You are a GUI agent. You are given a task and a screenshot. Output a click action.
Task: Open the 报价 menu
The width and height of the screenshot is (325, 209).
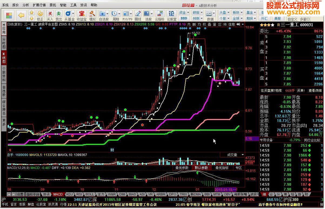point(16,5)
